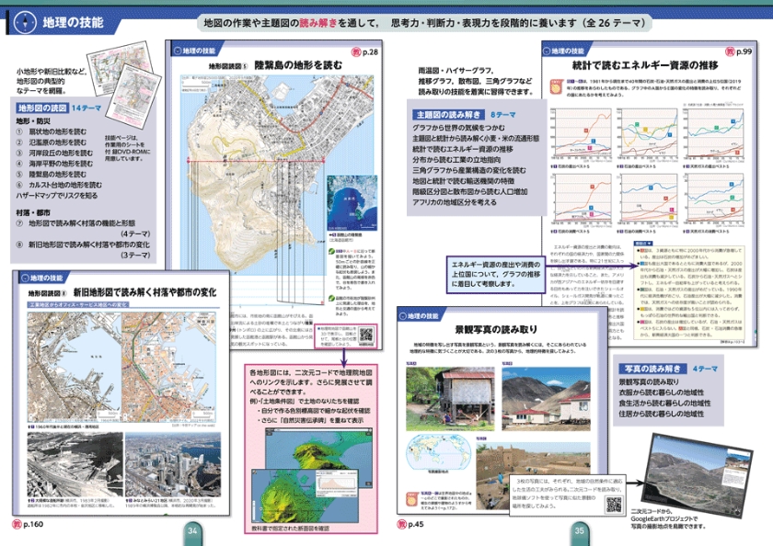
Task: Click the 石炭の消費ベスト5 chart
Action: pyautogui.click(x=582, y=199)
